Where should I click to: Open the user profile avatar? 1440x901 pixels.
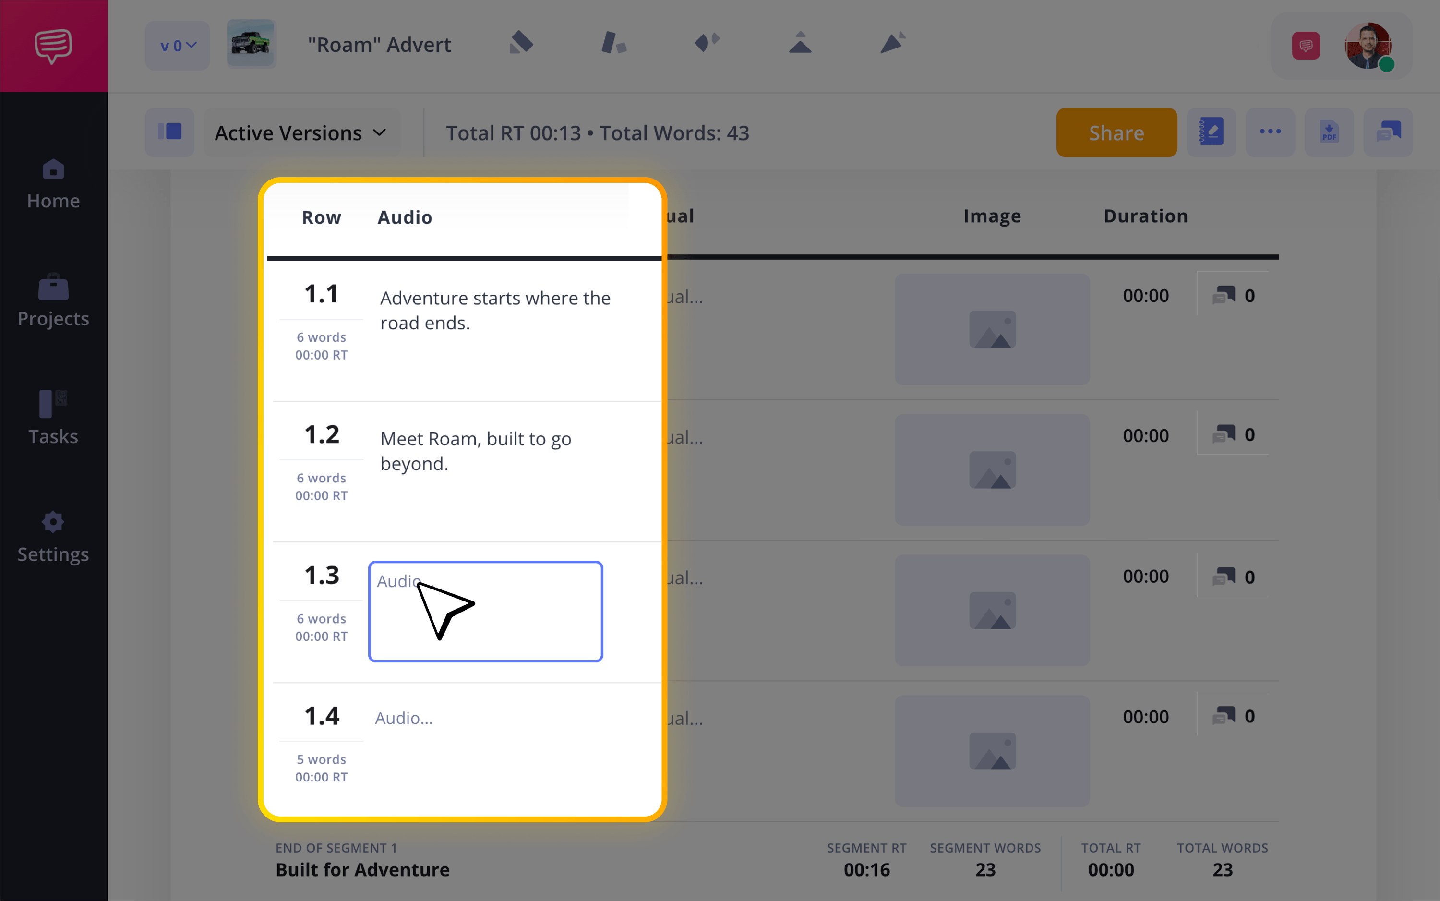point(1368,45)
